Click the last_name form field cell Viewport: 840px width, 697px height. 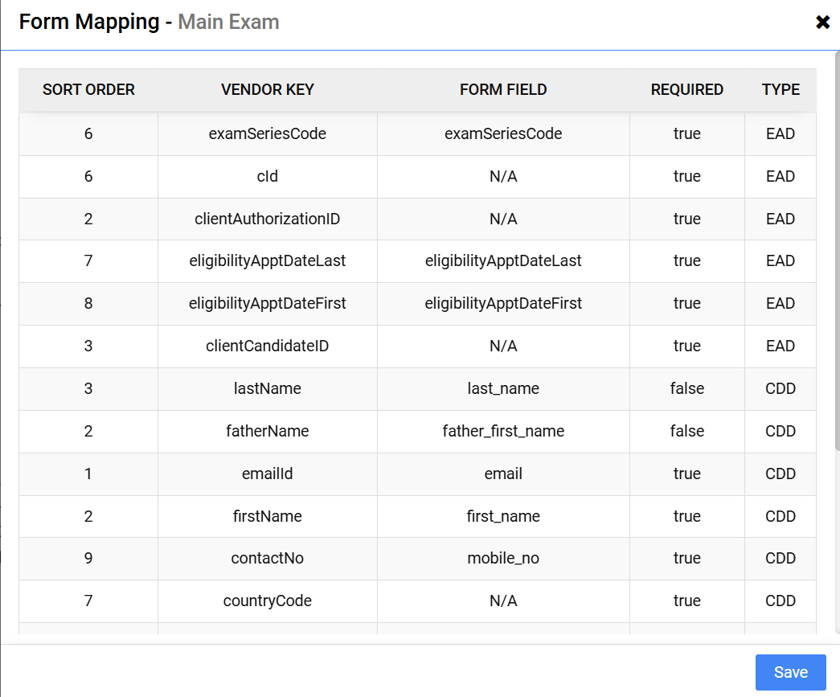click(503, 388)
